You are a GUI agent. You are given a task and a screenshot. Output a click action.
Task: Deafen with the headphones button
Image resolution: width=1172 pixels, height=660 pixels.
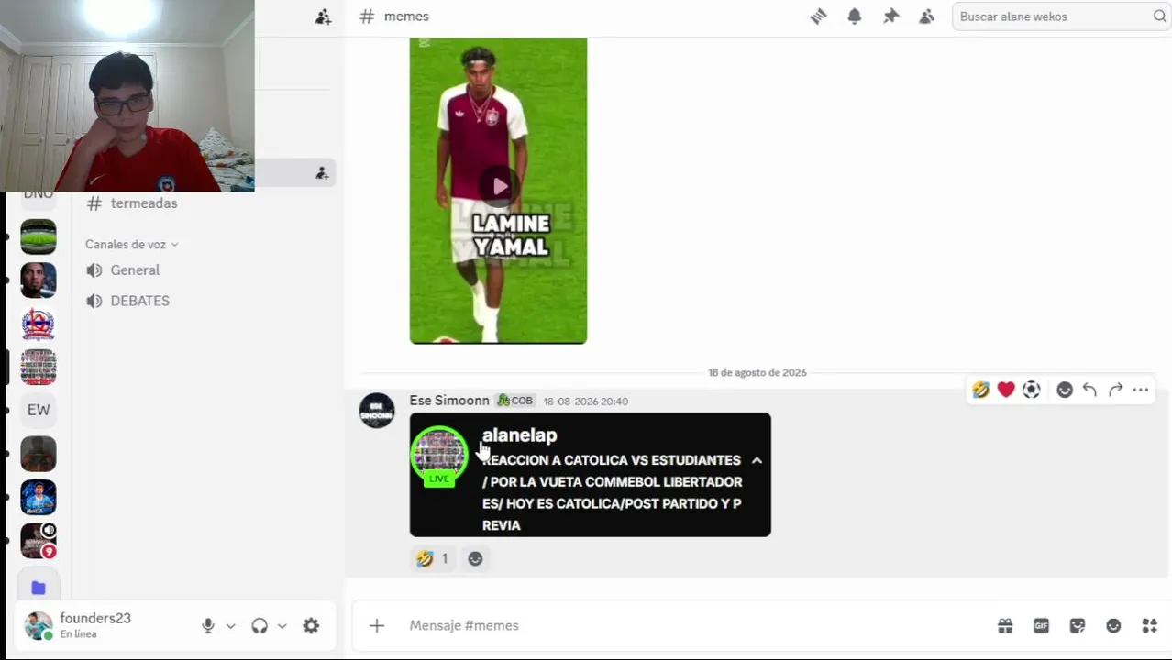[x=260, y=625]
